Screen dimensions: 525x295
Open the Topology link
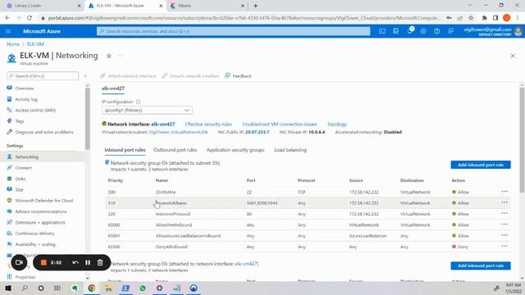[337, 124]
